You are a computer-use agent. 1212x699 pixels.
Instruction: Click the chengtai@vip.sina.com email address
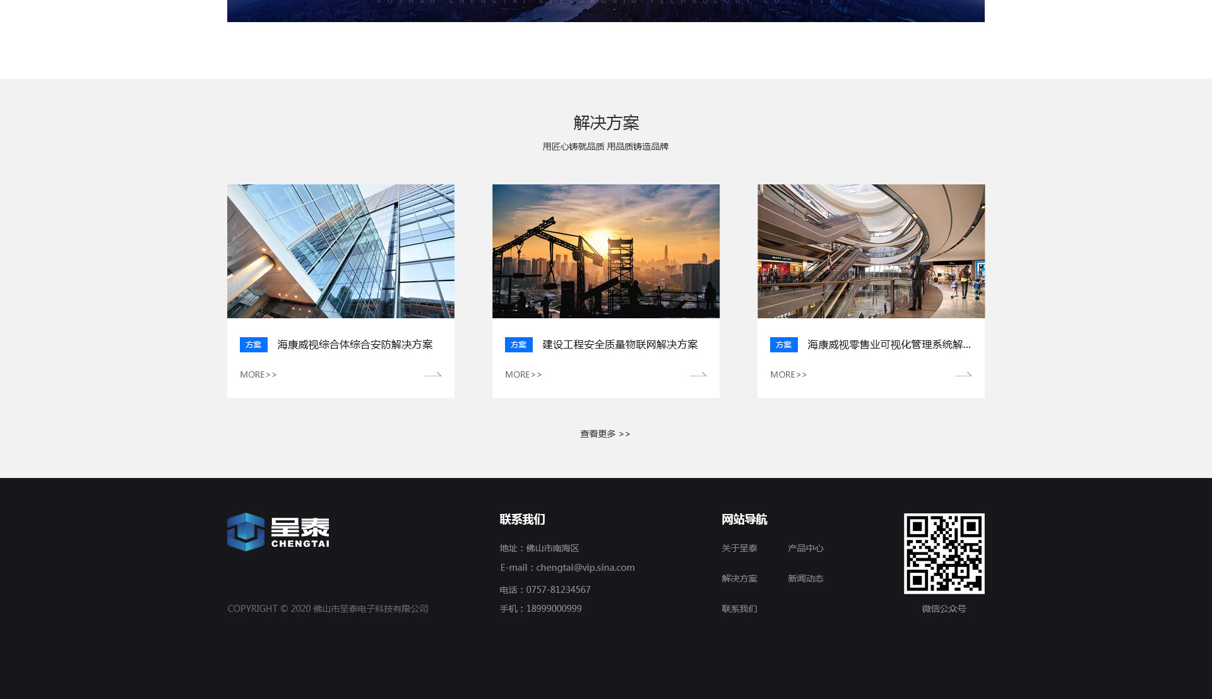point(585,568)
